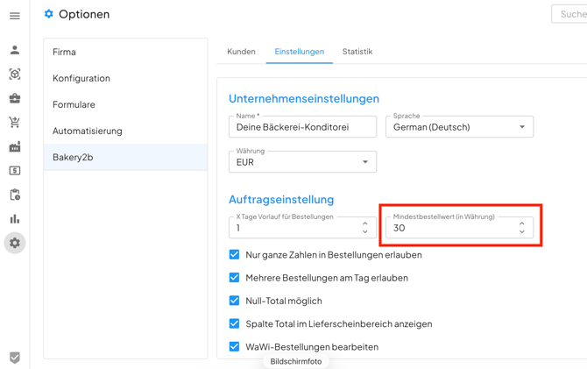This screenshot has width=587, height=369.
Task: Decrease X Tage Vorlauf value
Action: tap(365, 232)
